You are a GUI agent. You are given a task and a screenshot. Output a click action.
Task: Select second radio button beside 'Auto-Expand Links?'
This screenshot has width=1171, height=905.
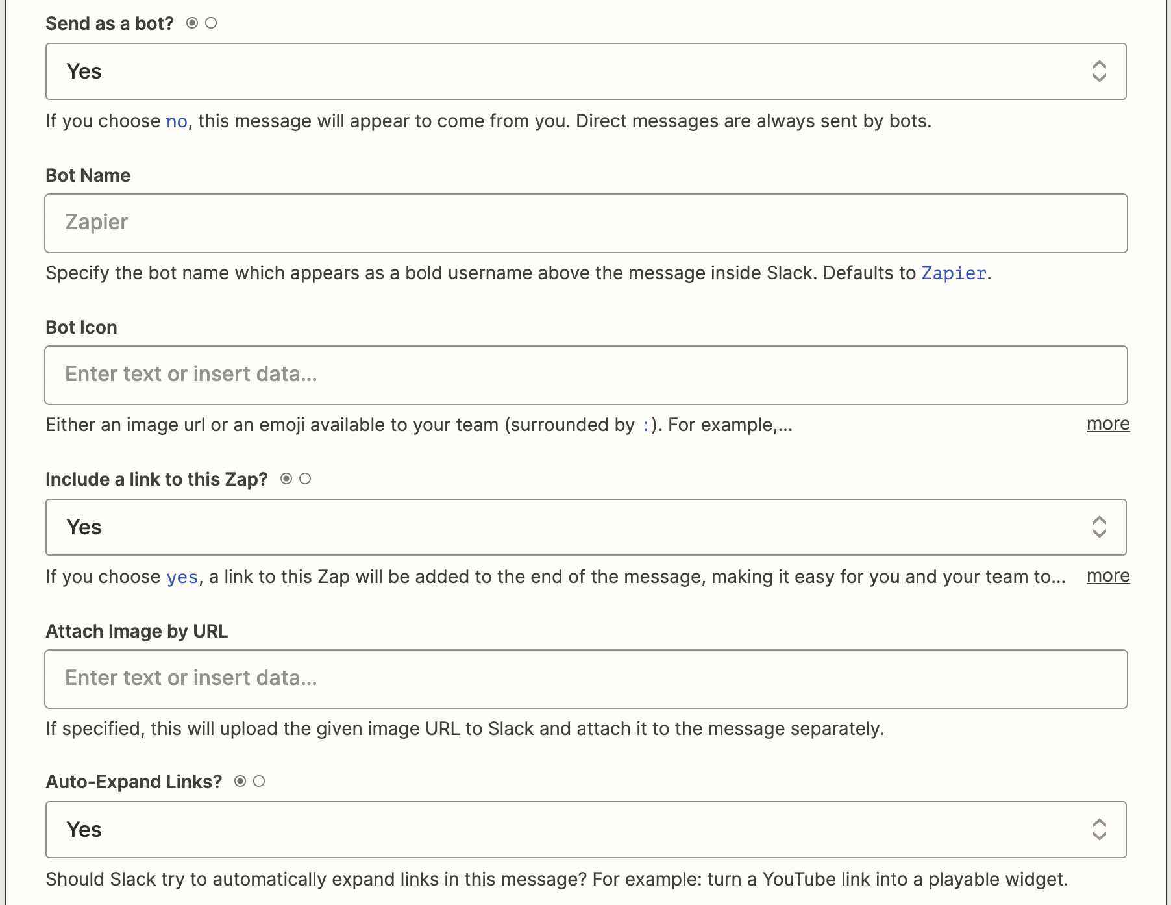pos(259,782)
